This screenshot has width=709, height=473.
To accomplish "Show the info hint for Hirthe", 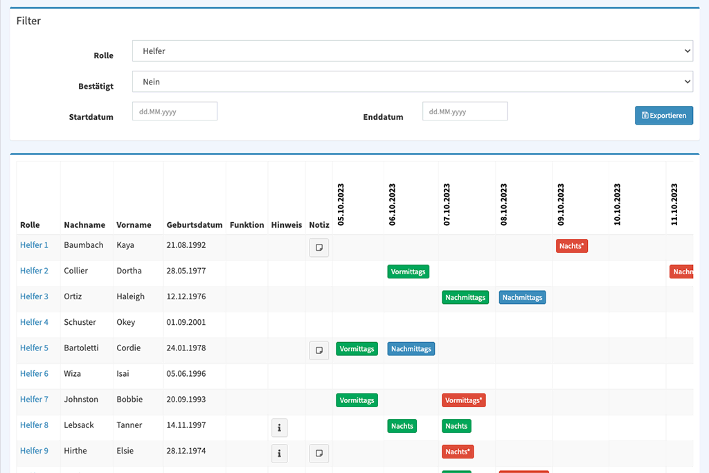I will pyautogui.click(x=279, y=454).
